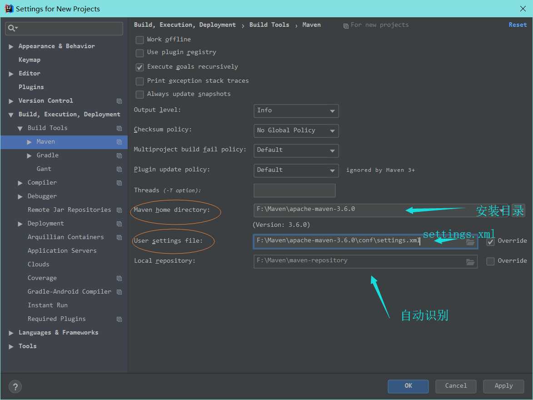Close the Settings for New Projects dialog
The height and width of the screenshot is (400, 533).
pos(523,9)
